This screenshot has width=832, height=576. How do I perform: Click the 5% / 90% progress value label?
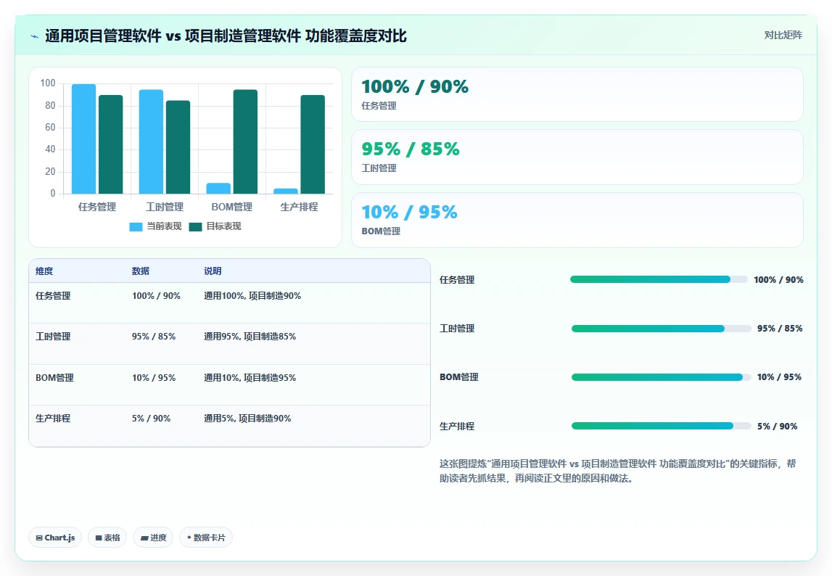778,427
